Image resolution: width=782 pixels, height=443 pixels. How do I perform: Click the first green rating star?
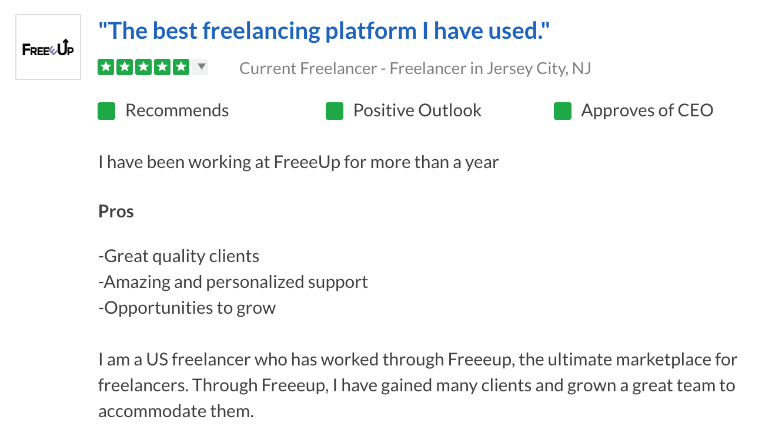pos(106,67)
